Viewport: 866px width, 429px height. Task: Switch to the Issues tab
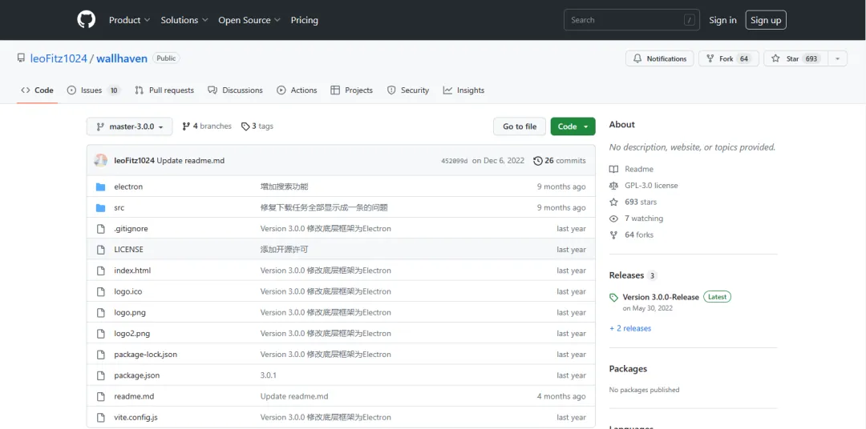(x=93, y=90)
